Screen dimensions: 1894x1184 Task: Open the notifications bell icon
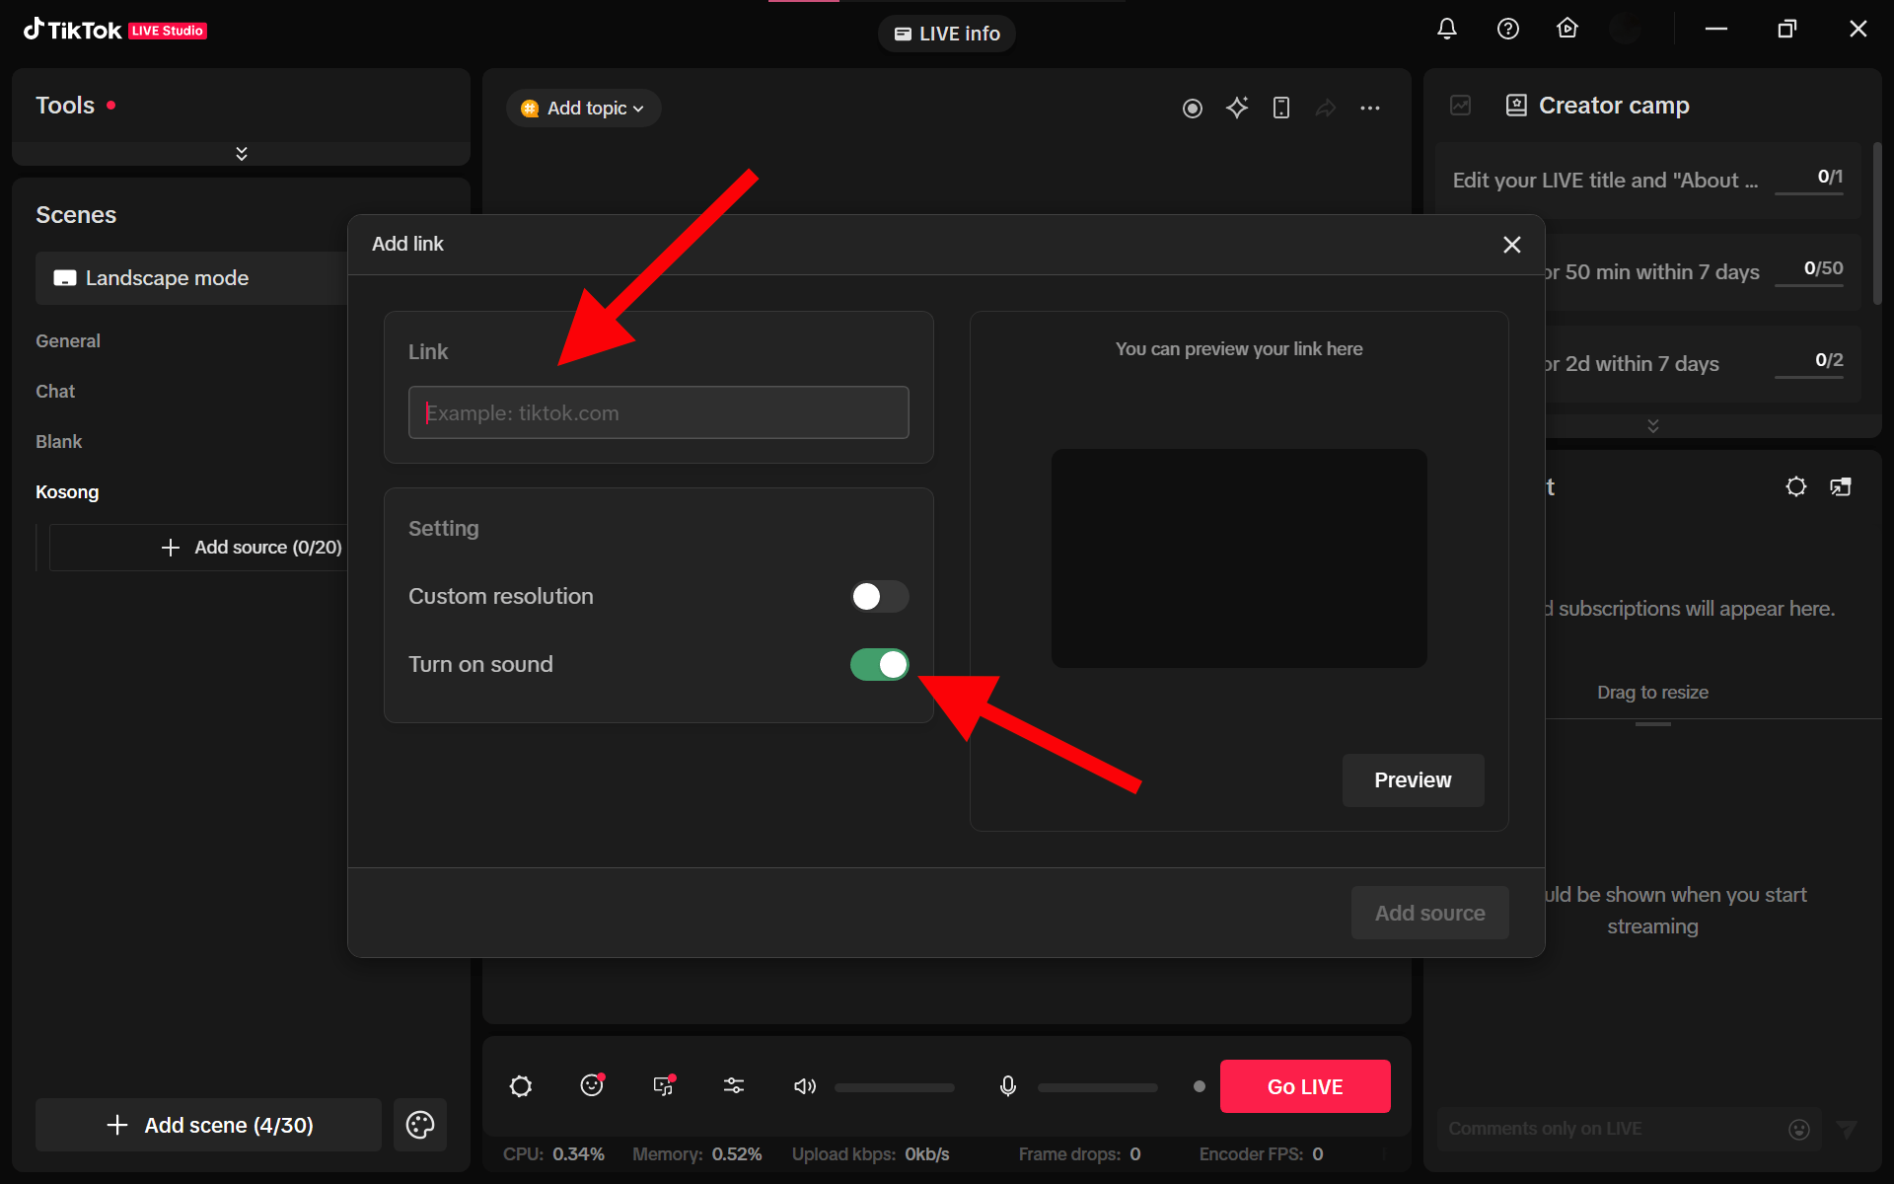coord(1446,30)
